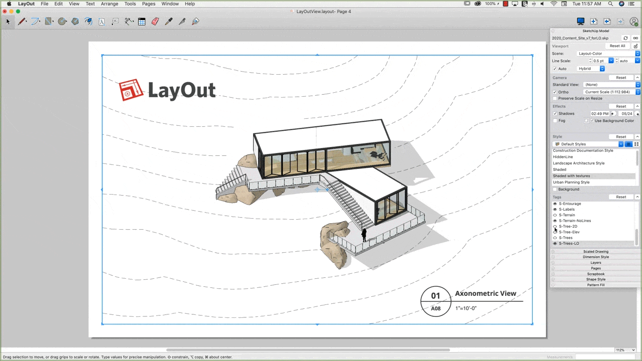Pick the Circle tool
Image resolution: width=642 pixels, height=361 pixels.
62,21
